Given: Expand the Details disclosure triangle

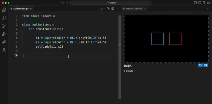Looking at the screenshot, I should pyautogui.click(x=125, y=71).
